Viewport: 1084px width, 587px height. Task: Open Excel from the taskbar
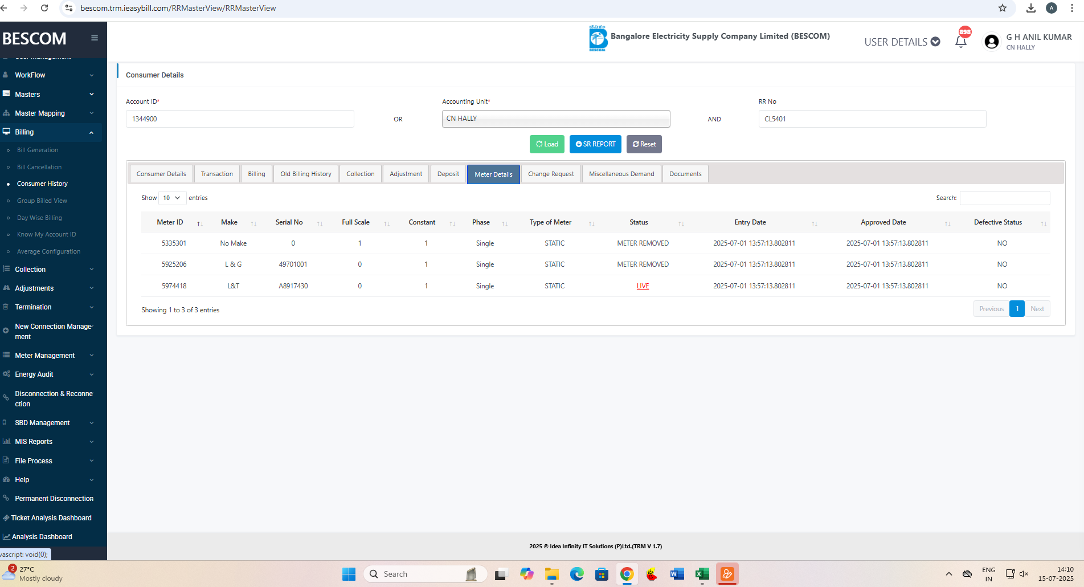702,574
